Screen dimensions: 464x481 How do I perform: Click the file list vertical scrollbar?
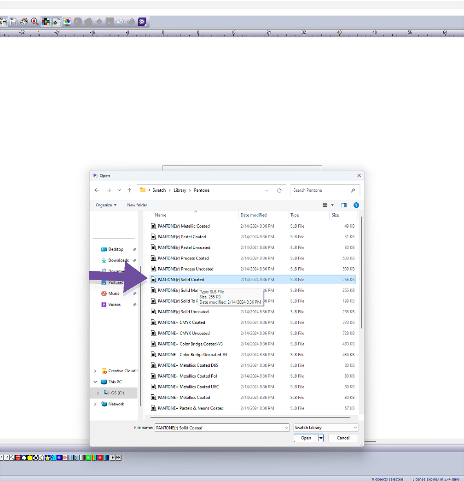pos(361,272)
